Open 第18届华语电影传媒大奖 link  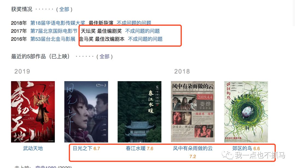point(58,23)
